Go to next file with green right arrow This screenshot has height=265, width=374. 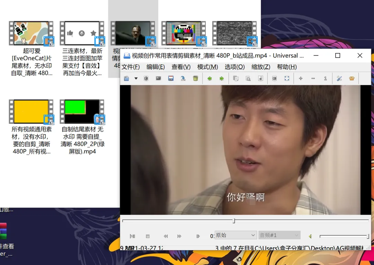pyautogui.click(x=222, y=79)
